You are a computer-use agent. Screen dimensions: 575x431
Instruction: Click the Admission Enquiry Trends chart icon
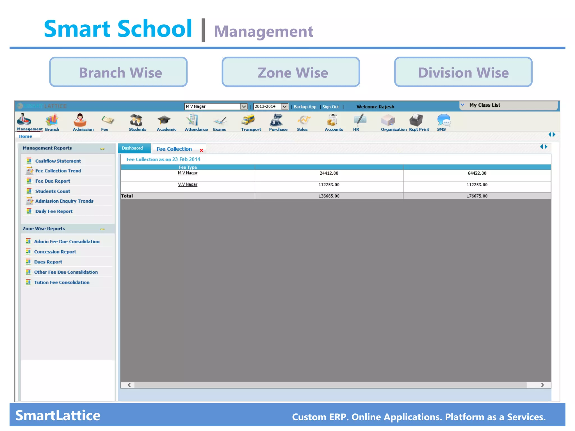(29, 201)
